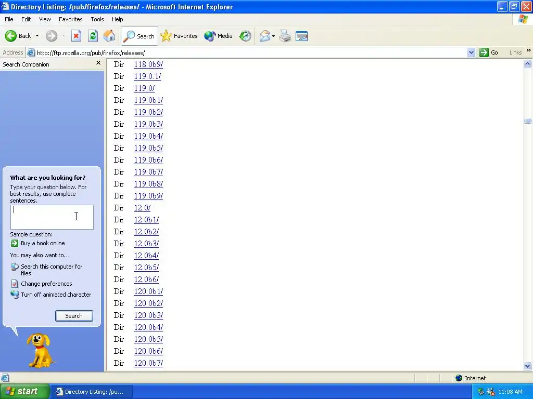Toggle the Search toolbar button
Image resolution: width=533 pixels, height=399 pixels.
coord(139,36)
